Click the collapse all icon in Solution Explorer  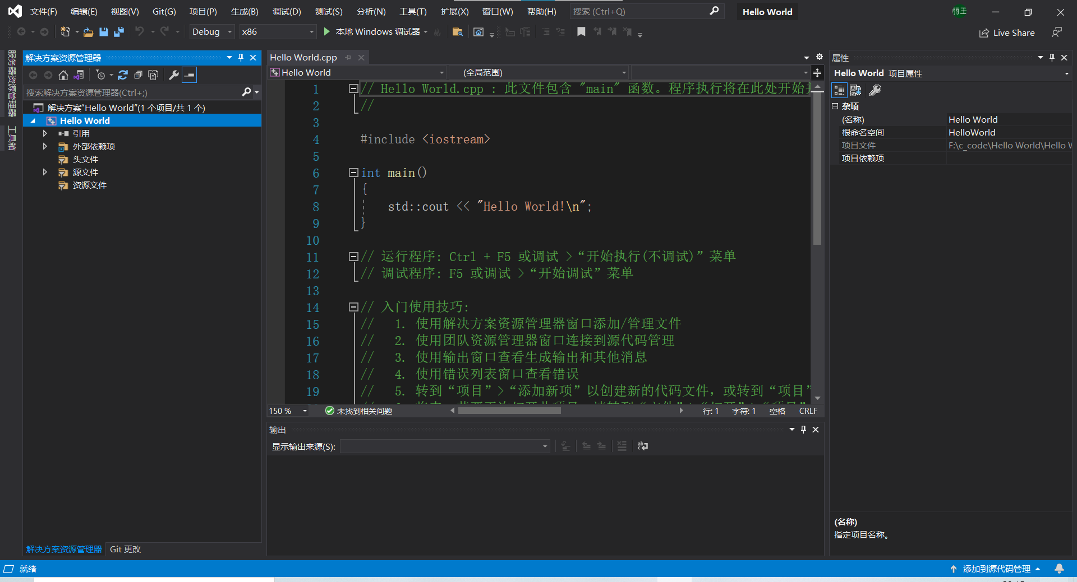138,75
